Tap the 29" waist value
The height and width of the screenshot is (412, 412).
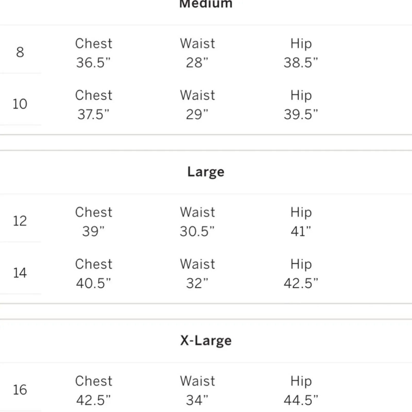click(197, 114)
